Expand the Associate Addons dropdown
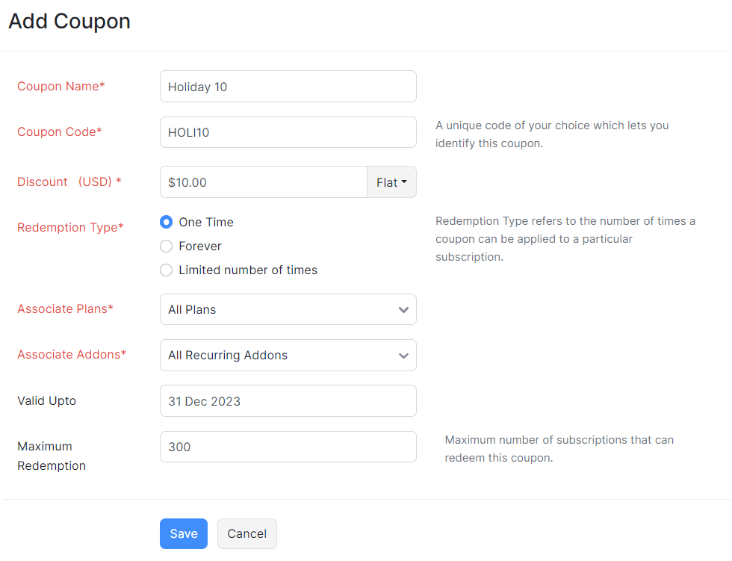This screenshot has width=732, height=561. point(288,355)
